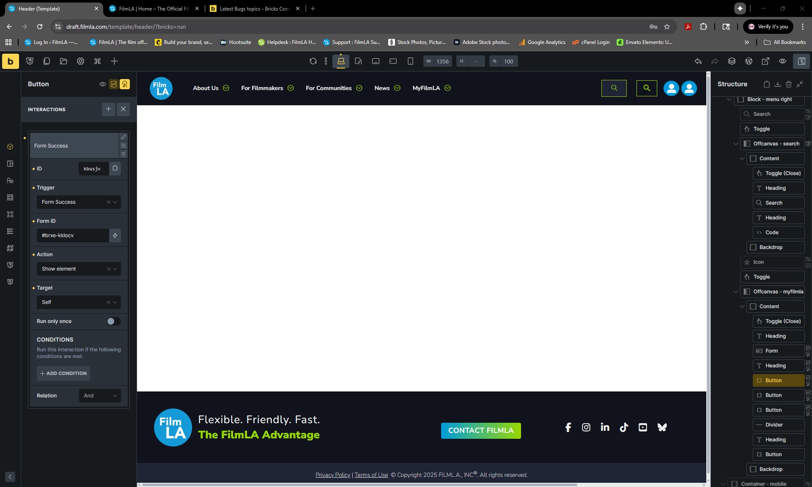The width and height of the screenshot is (812, 487).
Task: Click the WordPress logo icon
Action: click(x=749, y=61)
